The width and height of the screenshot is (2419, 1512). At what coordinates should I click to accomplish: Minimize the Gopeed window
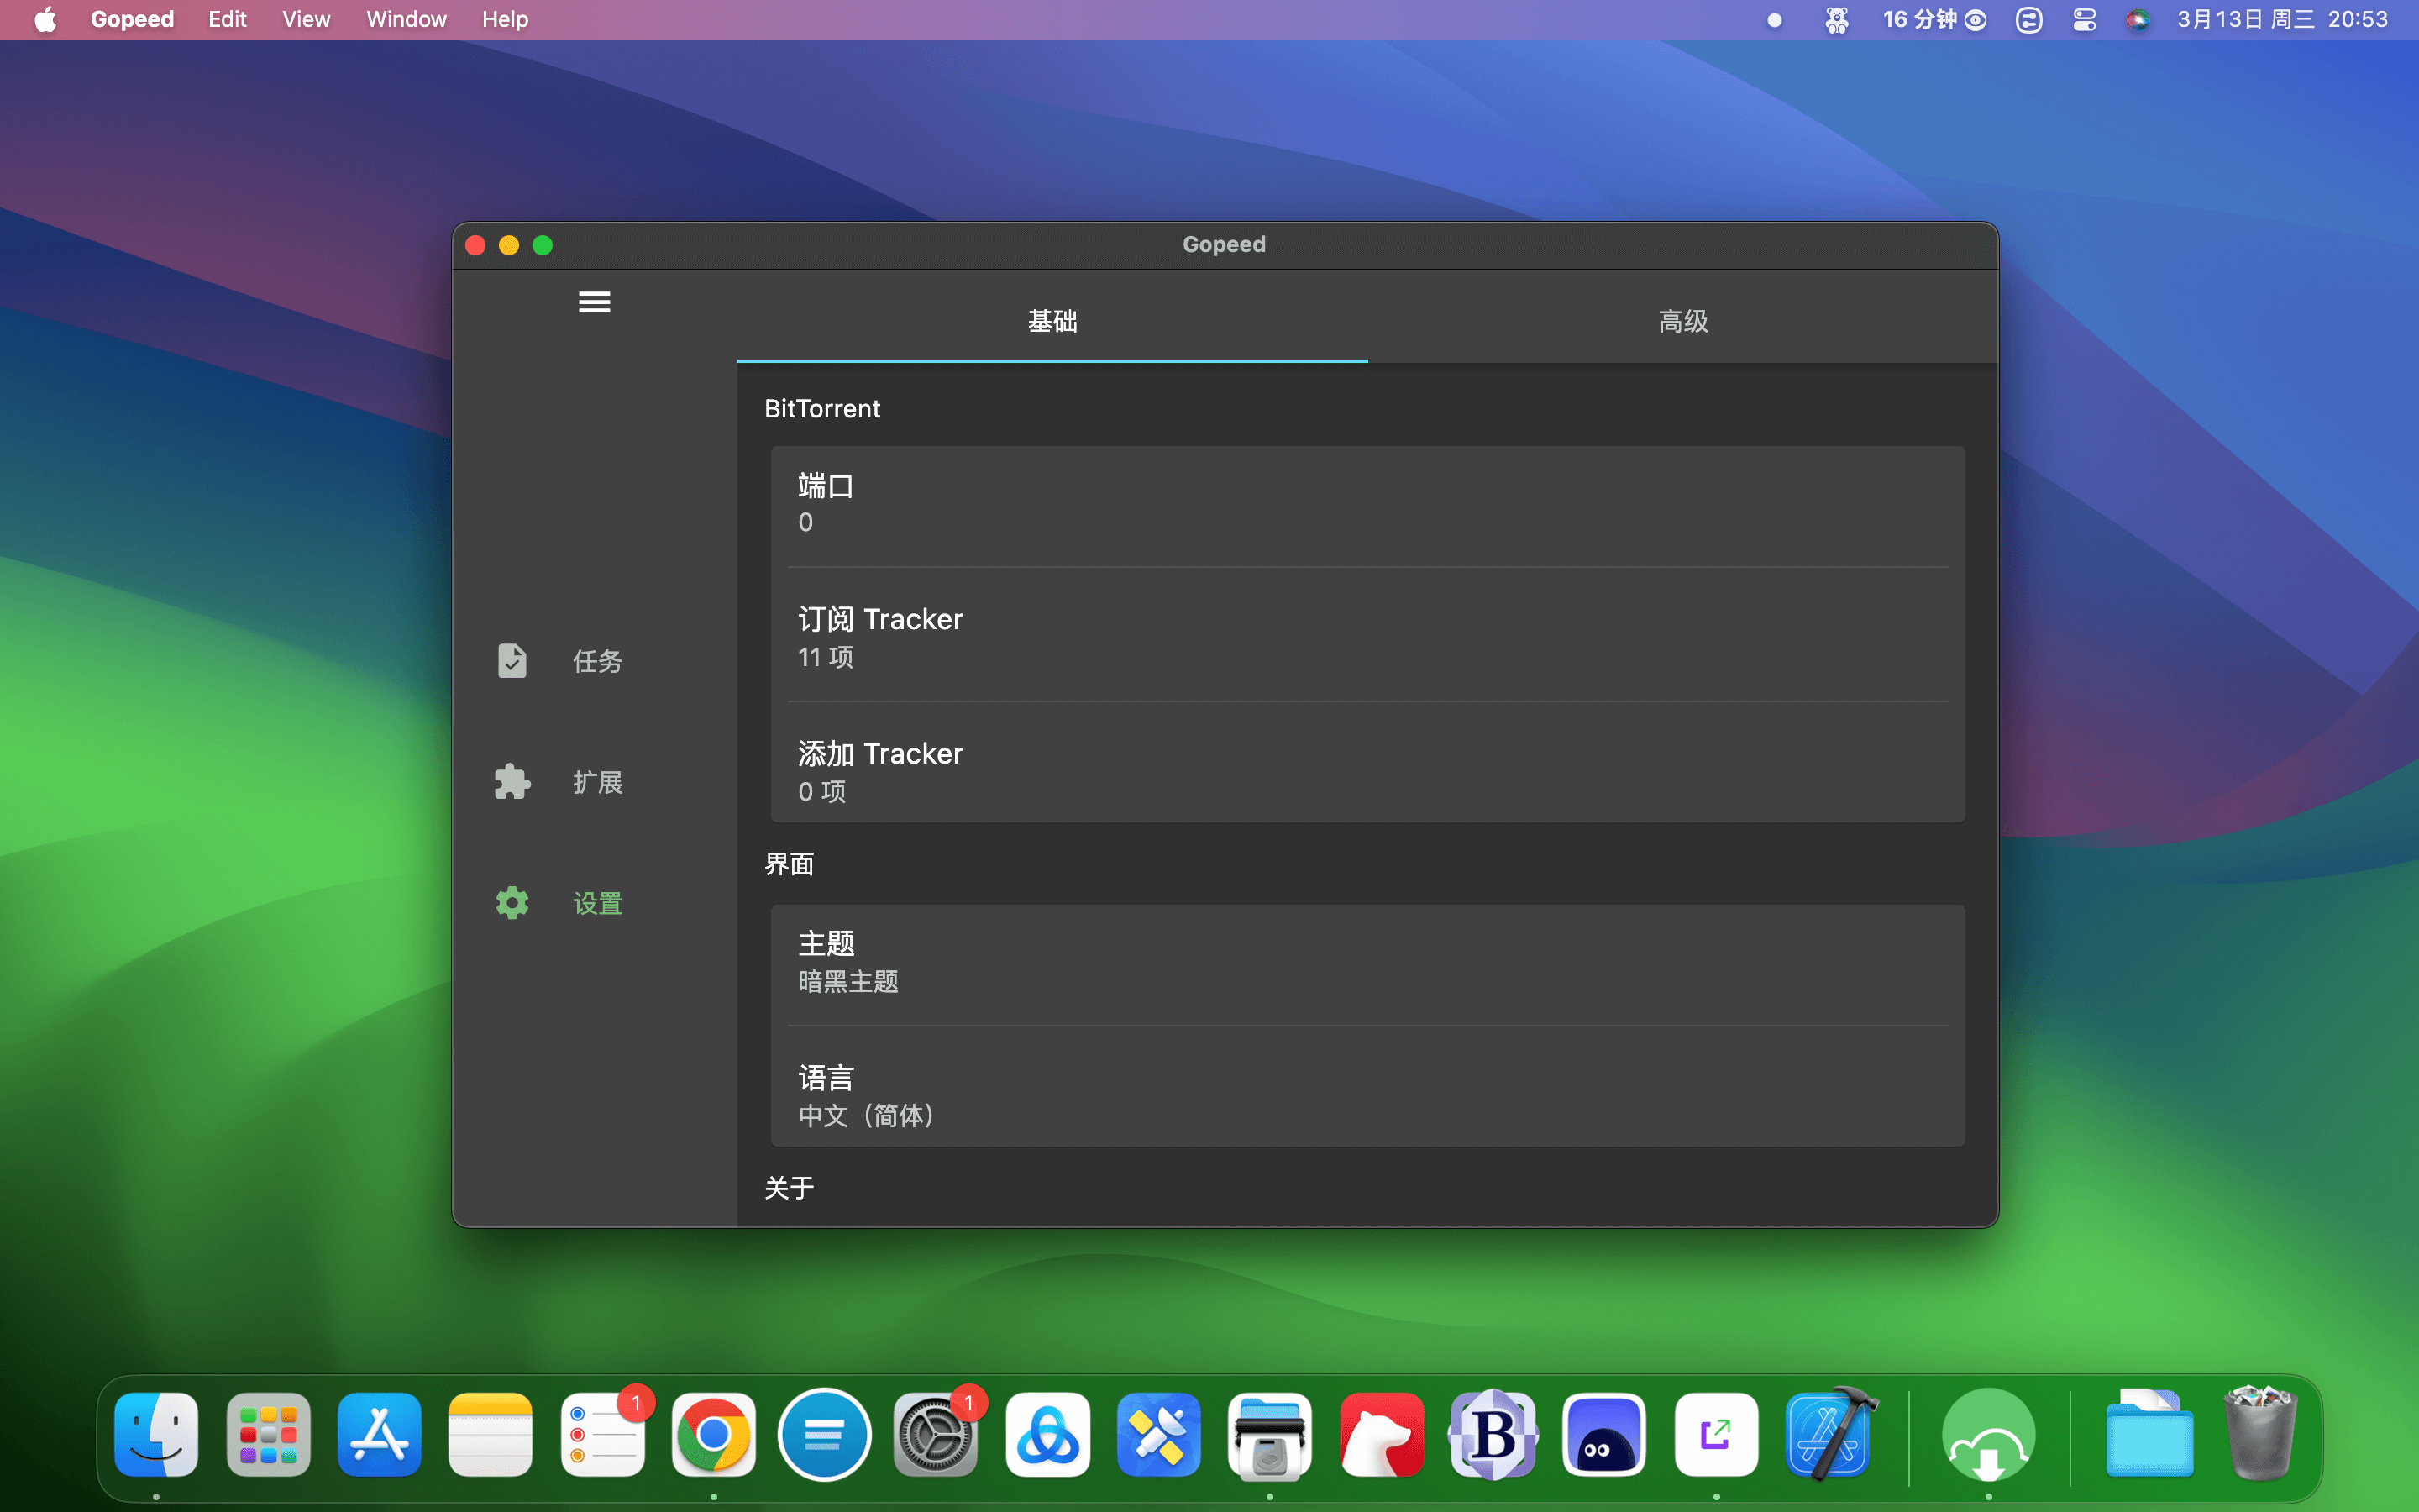[x=509, y=245]
